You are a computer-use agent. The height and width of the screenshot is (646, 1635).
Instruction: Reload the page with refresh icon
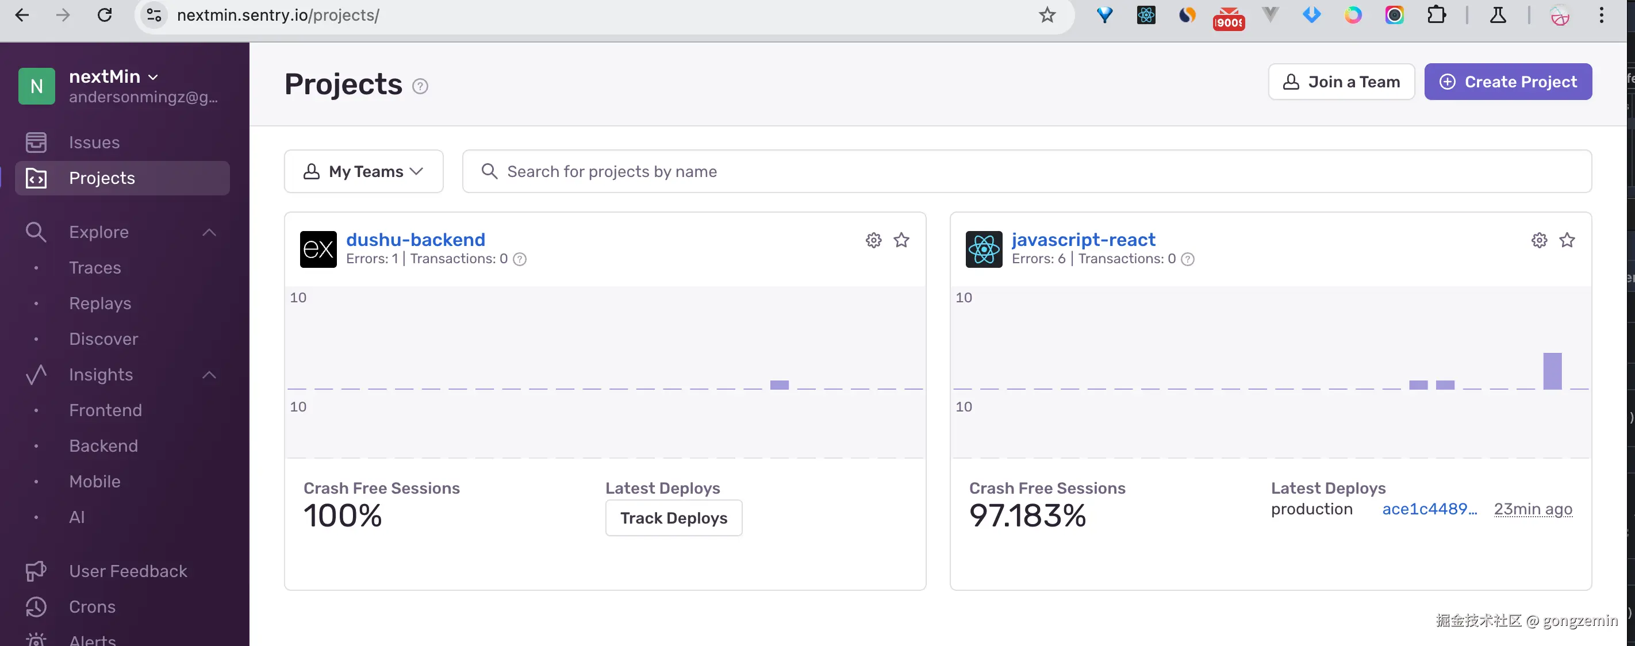(105, 14)
